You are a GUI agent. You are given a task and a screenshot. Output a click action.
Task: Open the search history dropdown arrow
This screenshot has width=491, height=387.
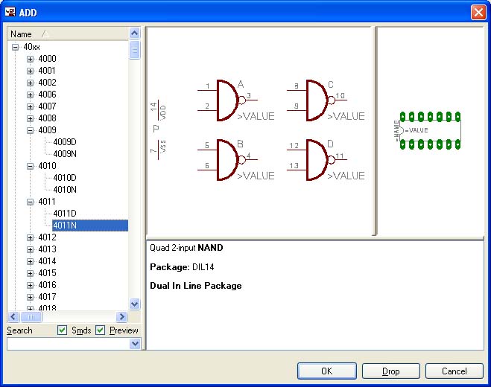[135, 344]
